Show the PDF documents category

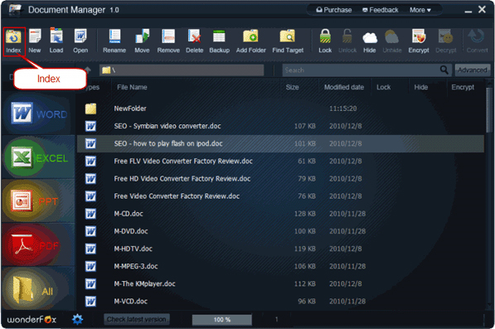[x=38, y=244]
